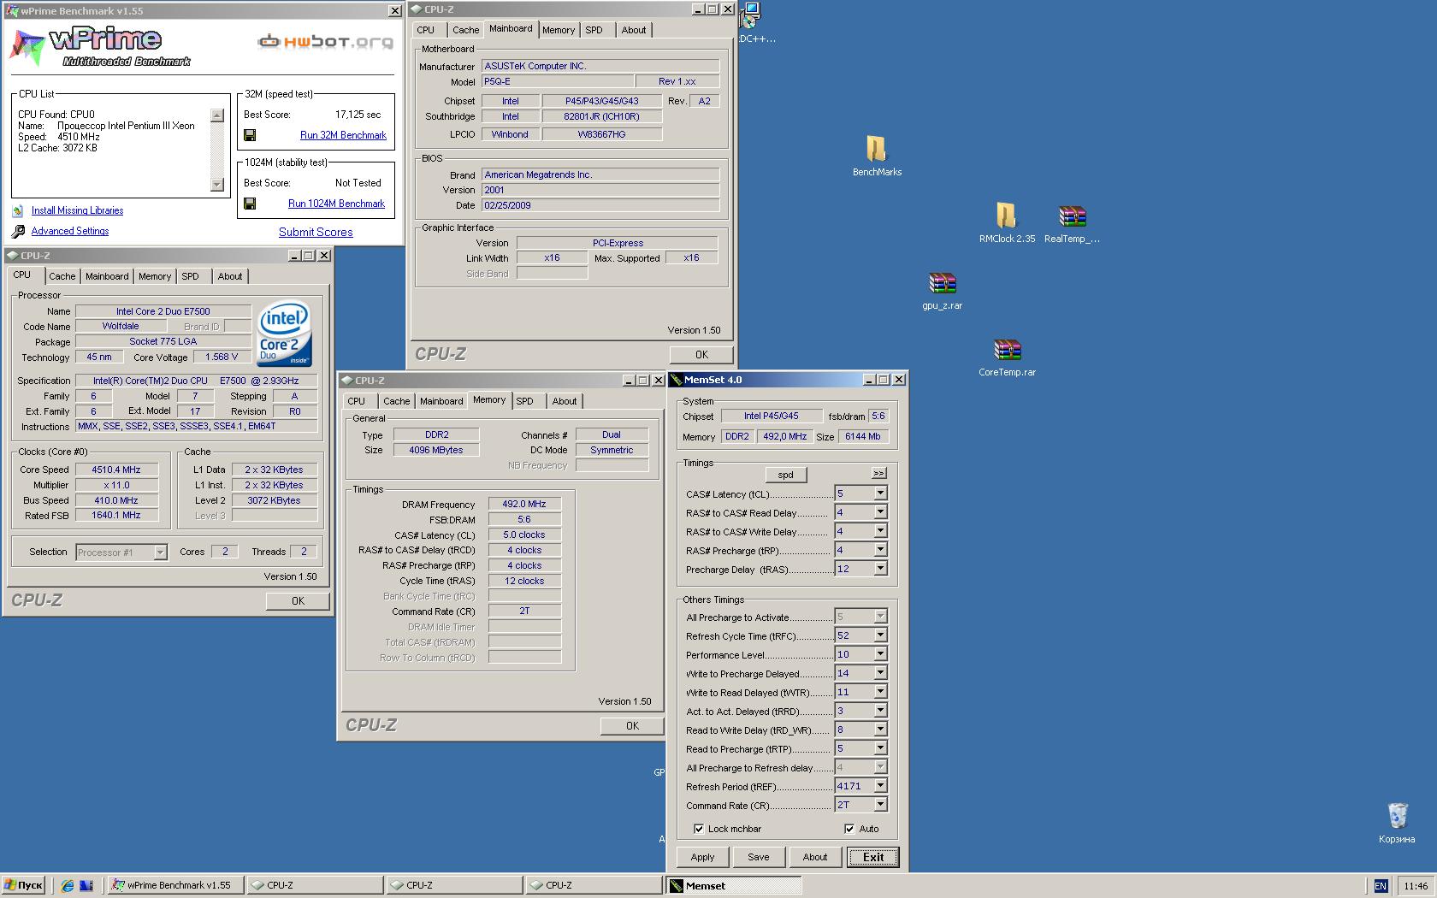This screenshot has height=898, width=1437.
Task: Click mainboard Model field P5Q-E
Action: point(558,81)
